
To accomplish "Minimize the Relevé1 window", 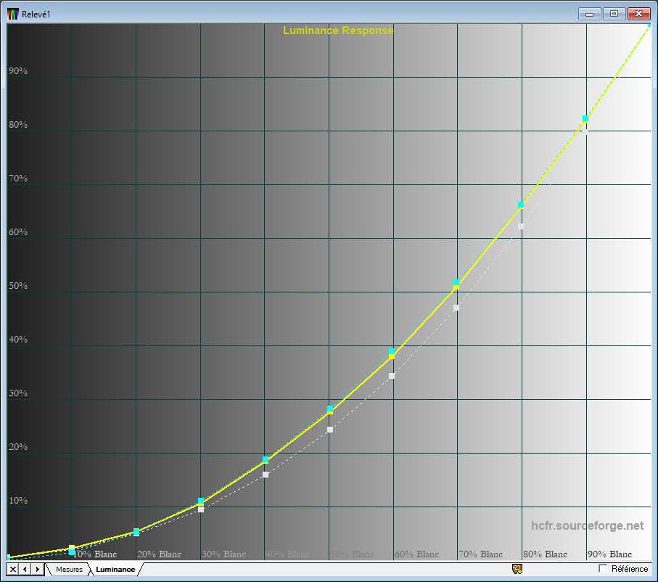I will pyautogui.click(x=590, y=14).
